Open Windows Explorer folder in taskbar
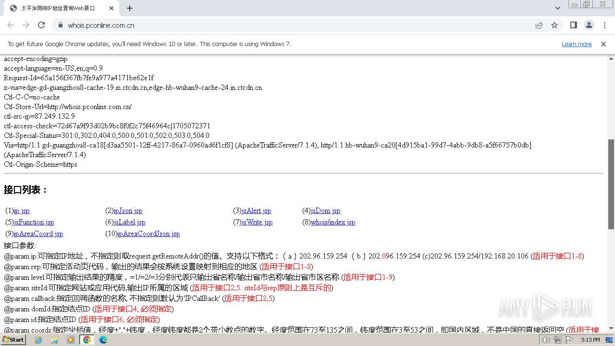Image resolution: width=615 pixels, height=346 pixels. [x=54, y=340]
